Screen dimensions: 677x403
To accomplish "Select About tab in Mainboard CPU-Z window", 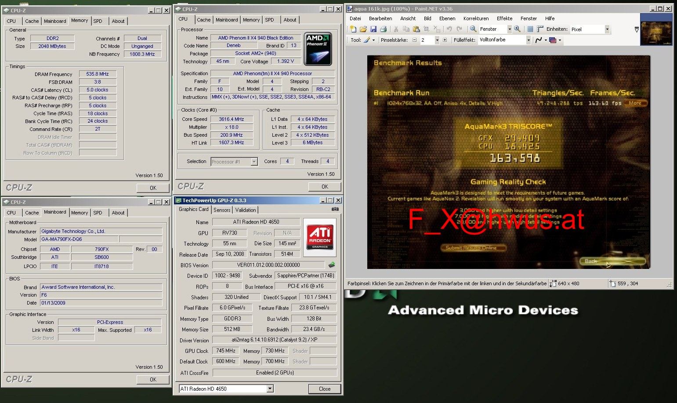I will tap(118, 213).
